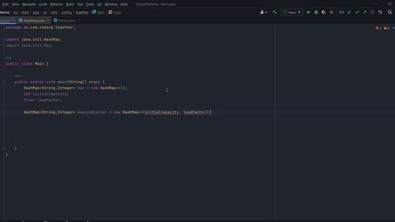The image size is (395, 222).
Task: Click underlined 'loadFactor' constructor argument
Action: point(194,112)
